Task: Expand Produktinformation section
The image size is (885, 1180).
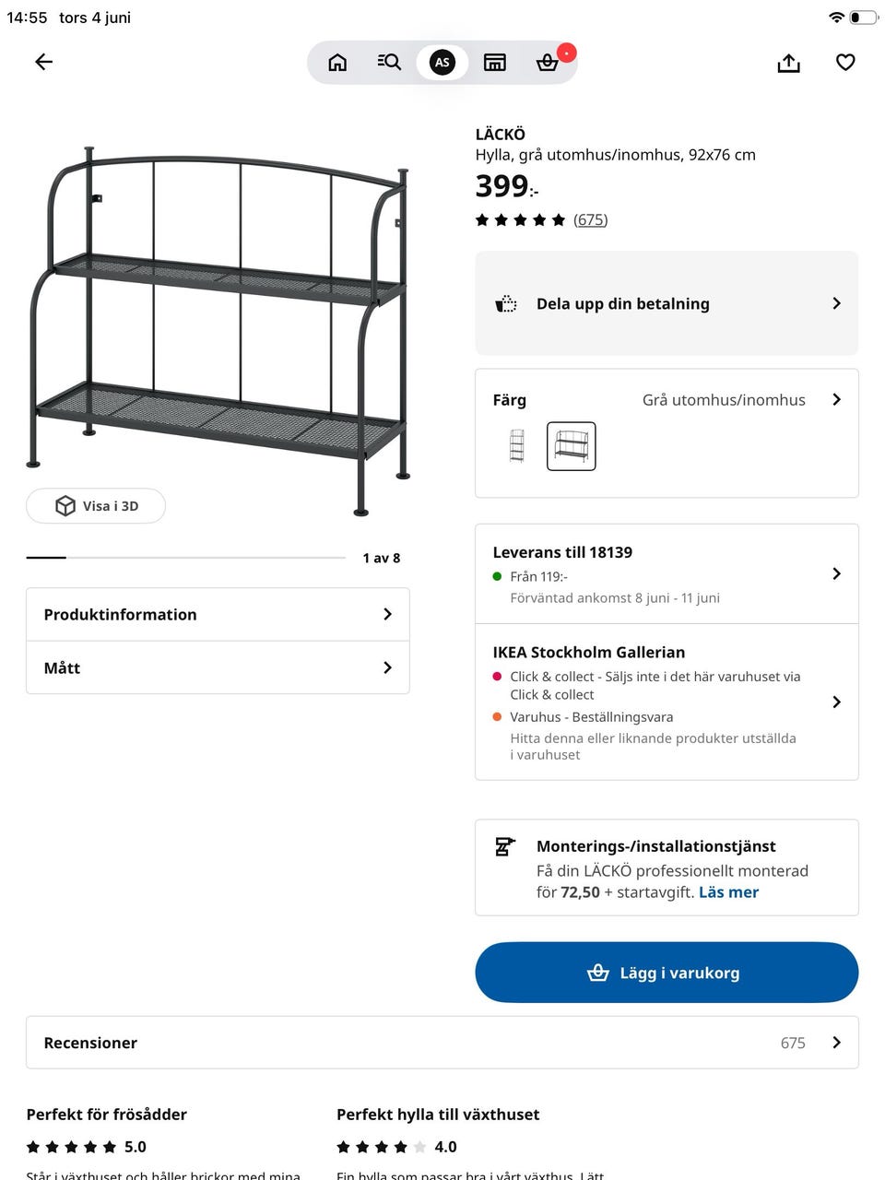Action: pos(218,615)
